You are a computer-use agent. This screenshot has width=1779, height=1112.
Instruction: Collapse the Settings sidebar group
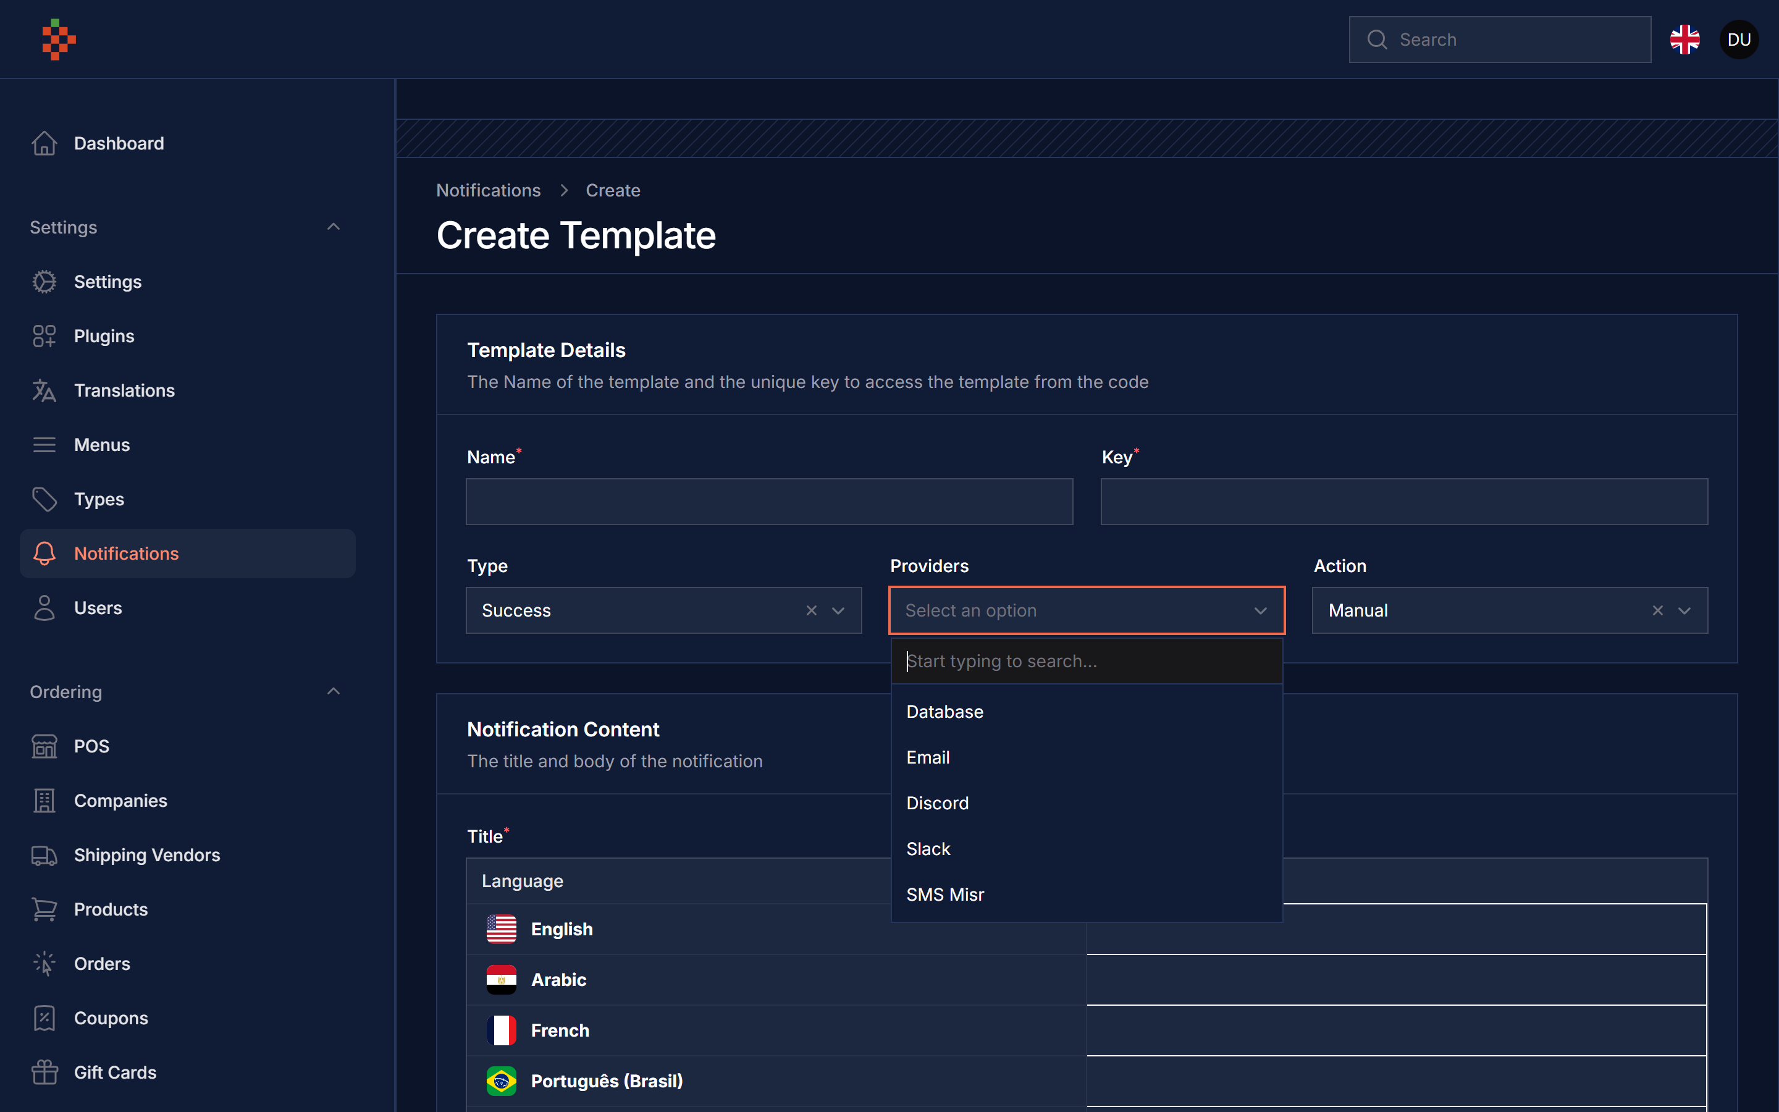click(x=333, y=227)
